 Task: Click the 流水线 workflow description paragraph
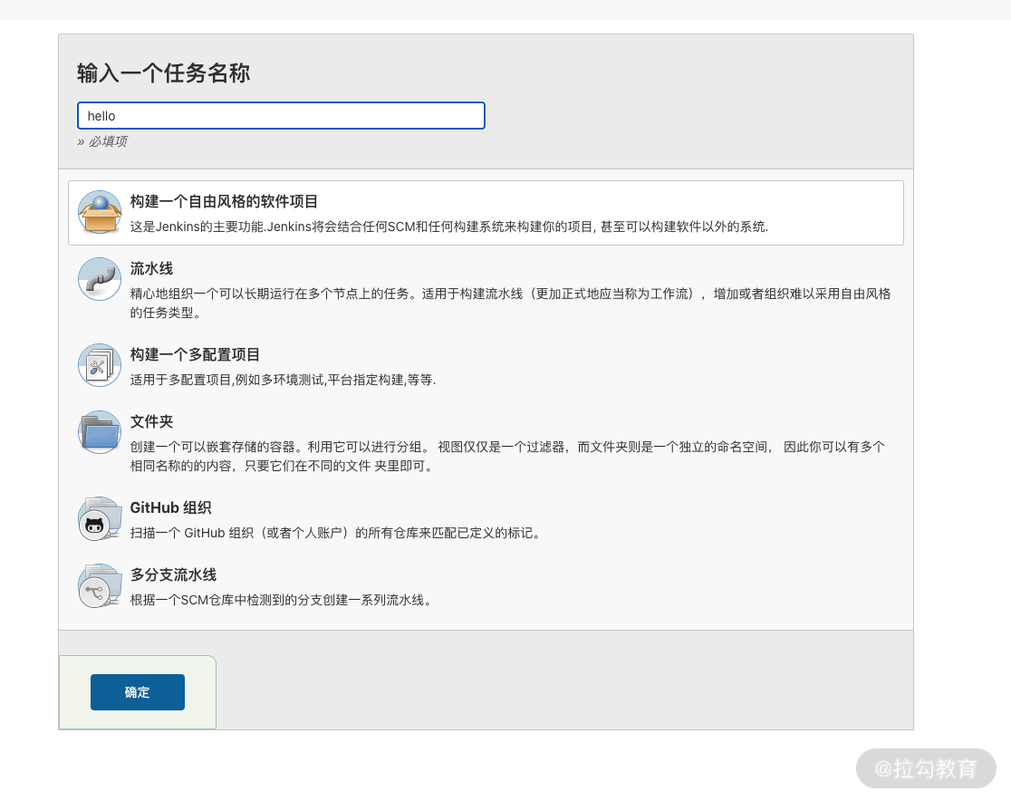point(510,303)
